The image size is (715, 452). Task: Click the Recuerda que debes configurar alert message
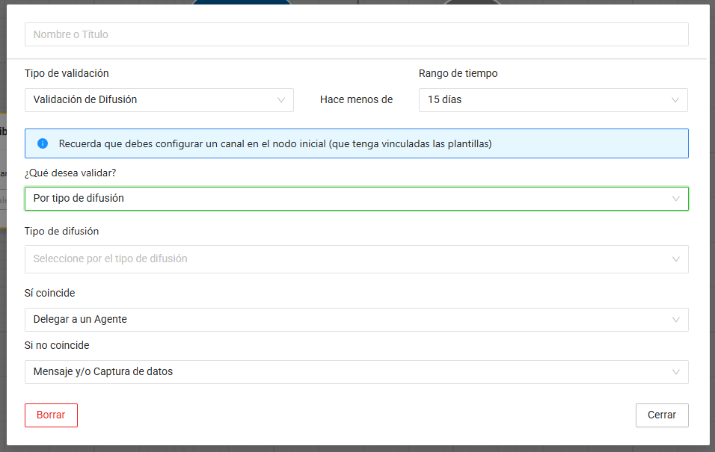tap(275, 143)
